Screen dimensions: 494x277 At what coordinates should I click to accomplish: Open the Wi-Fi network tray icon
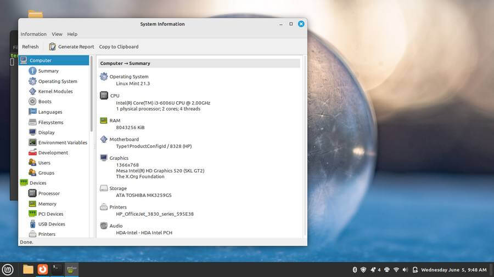(396, 270)
